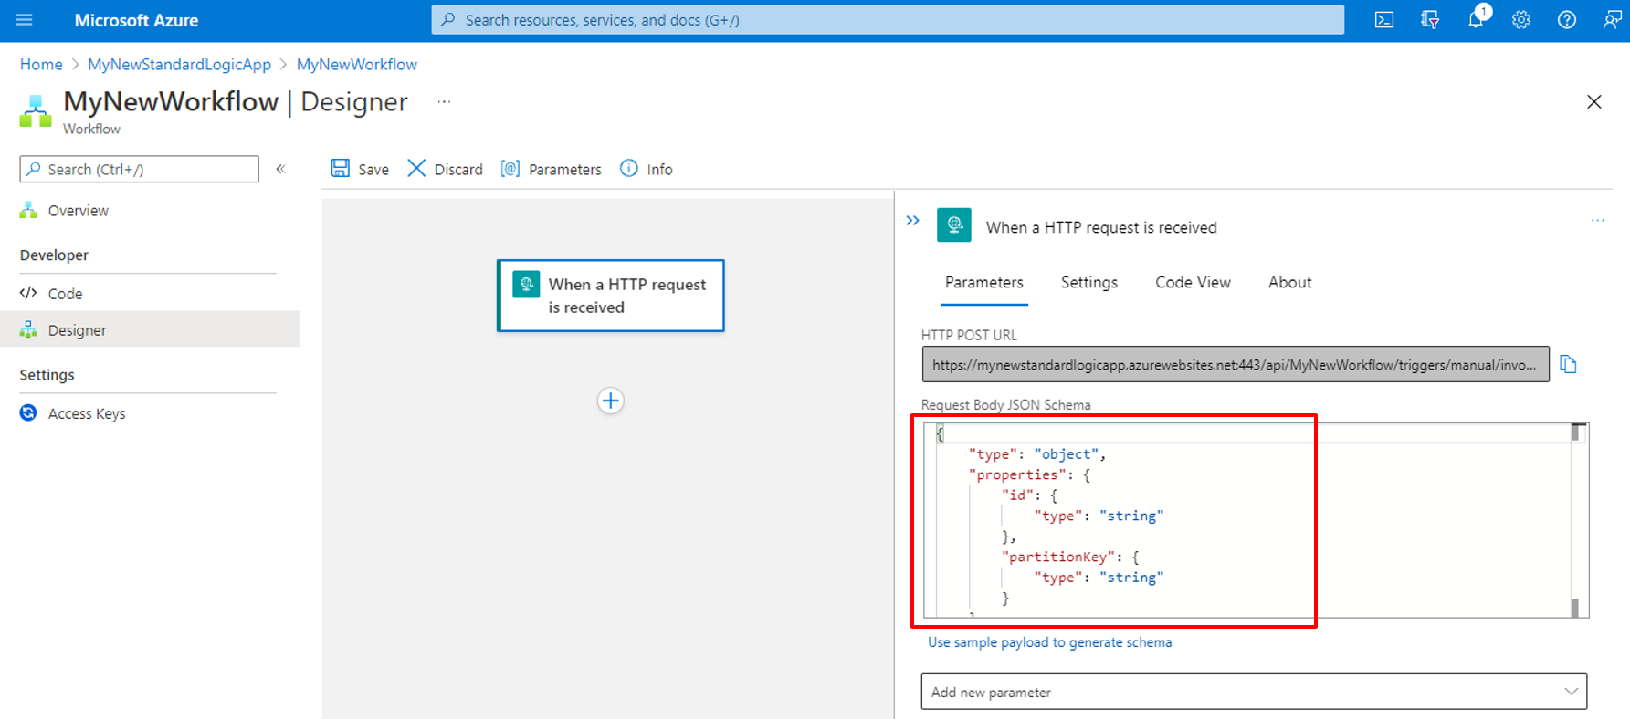This screenshot has width=1630, height=719.
Task: Click the "properties" line in the schema
Action: pyautogui.click(x=1029, y=474)
